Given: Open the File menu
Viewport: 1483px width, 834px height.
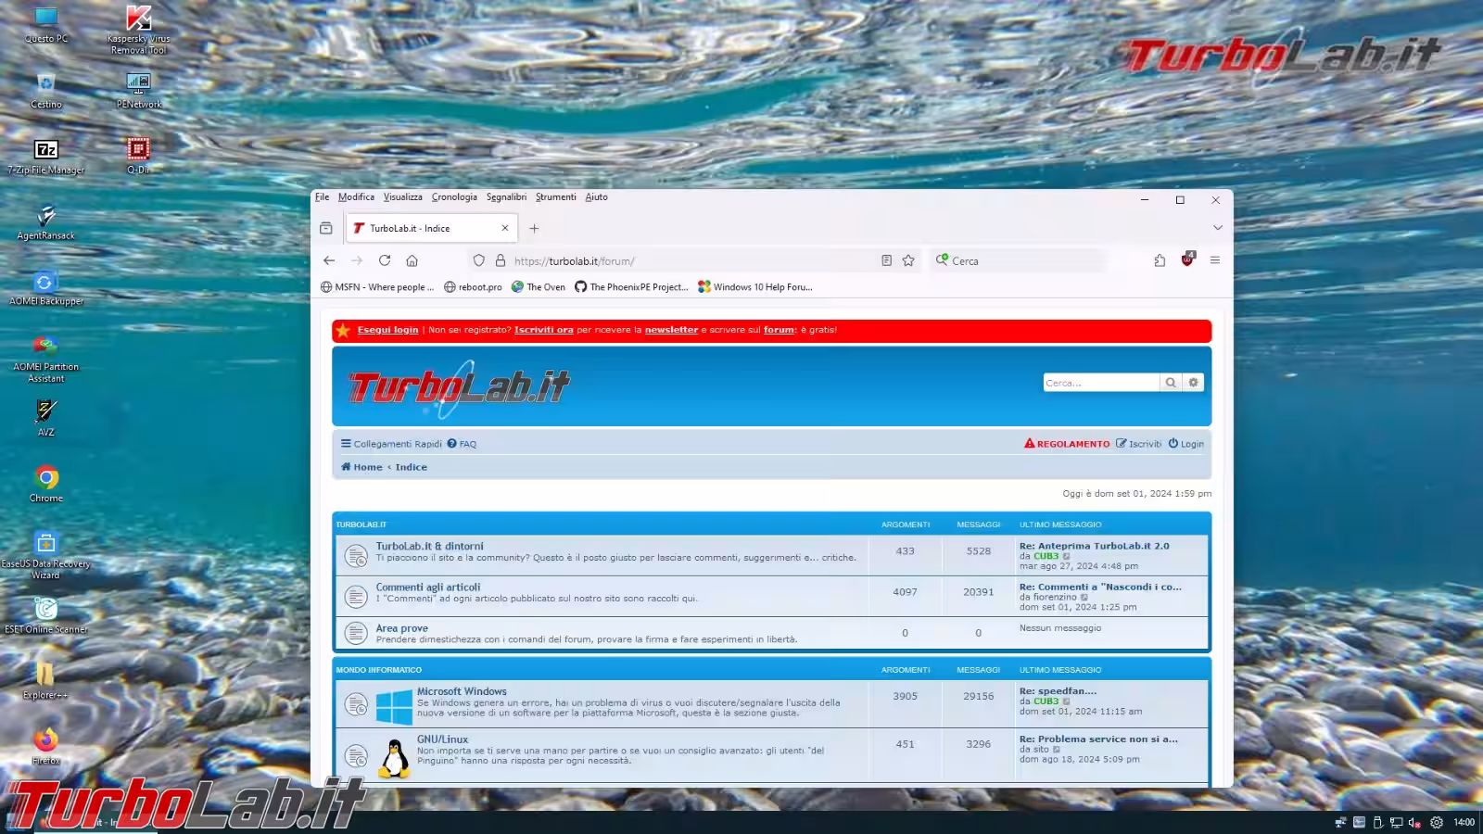Looking at the screenshot, I should point(322,197).
